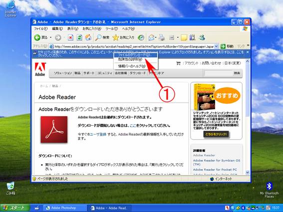
Task: Click the red Adobe Reader PDF icon
Action: (x=54, y=129)
